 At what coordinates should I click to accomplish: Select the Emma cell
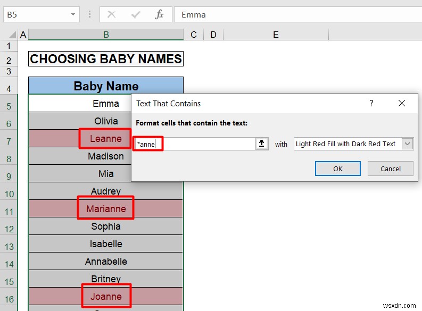(x=80, y=104)
